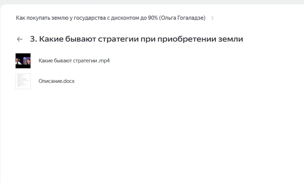The width and height of the screenshot is (304, 183).
Task: Click the folder title heading text
Action: tap(136, 39)
